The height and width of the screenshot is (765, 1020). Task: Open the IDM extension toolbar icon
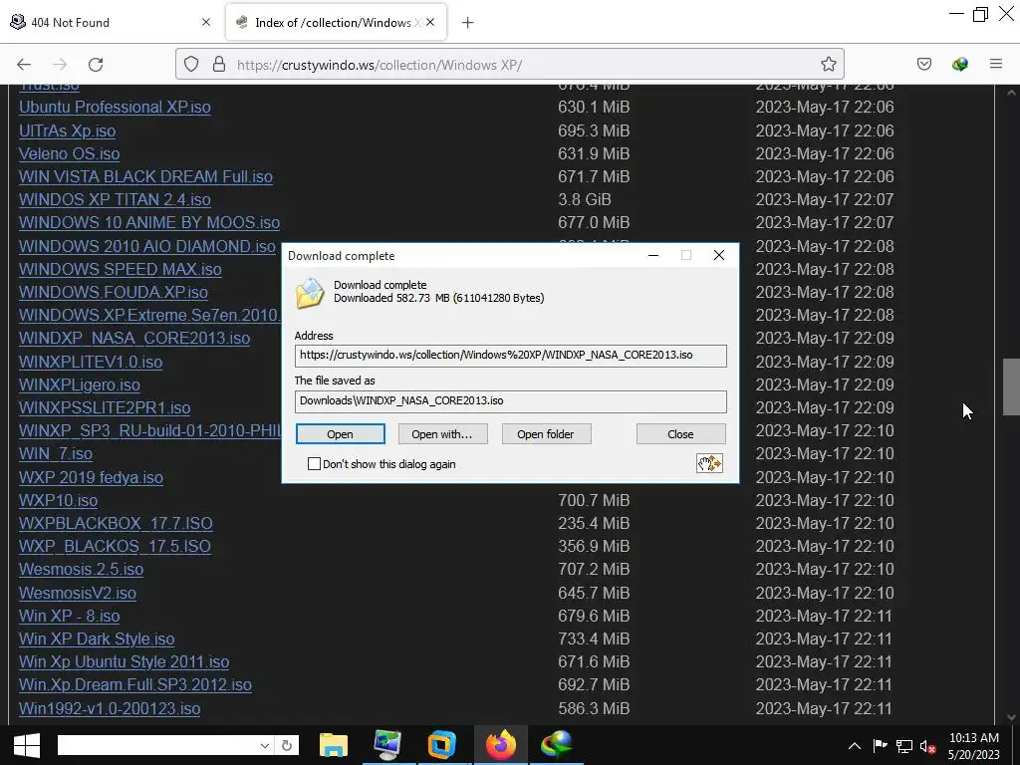tap(959, 64)
